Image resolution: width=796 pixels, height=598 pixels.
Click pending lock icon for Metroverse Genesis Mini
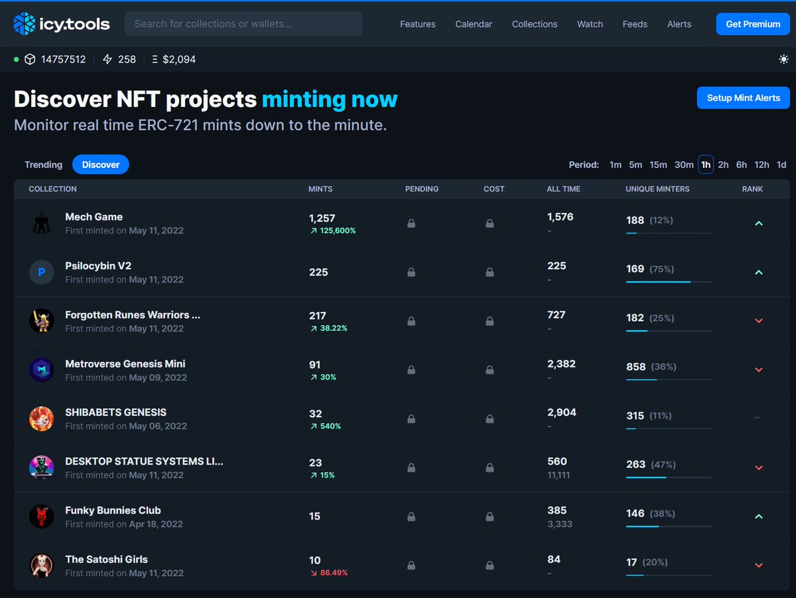[x=411, y=370]
